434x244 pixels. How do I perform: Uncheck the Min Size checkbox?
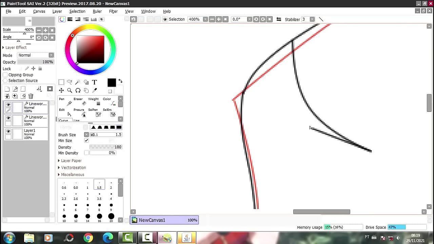click(86, 141)
